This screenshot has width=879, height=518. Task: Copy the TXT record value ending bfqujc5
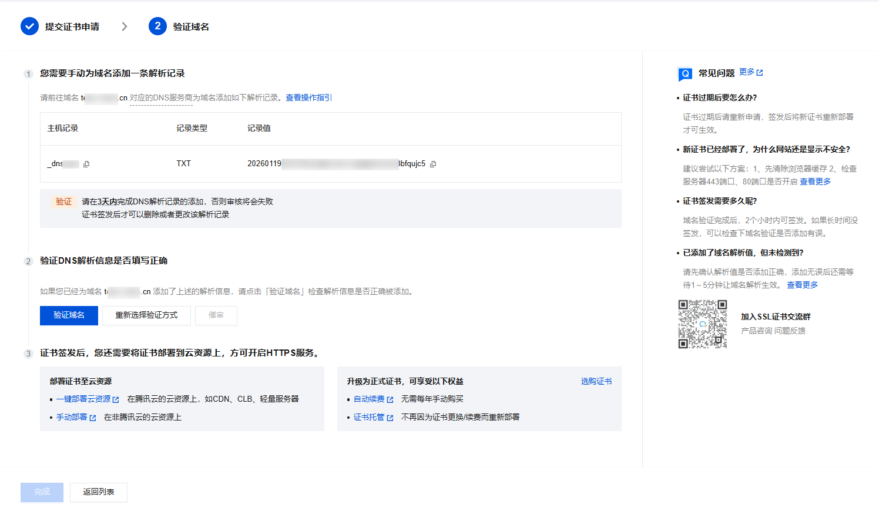tap(433, 164)
